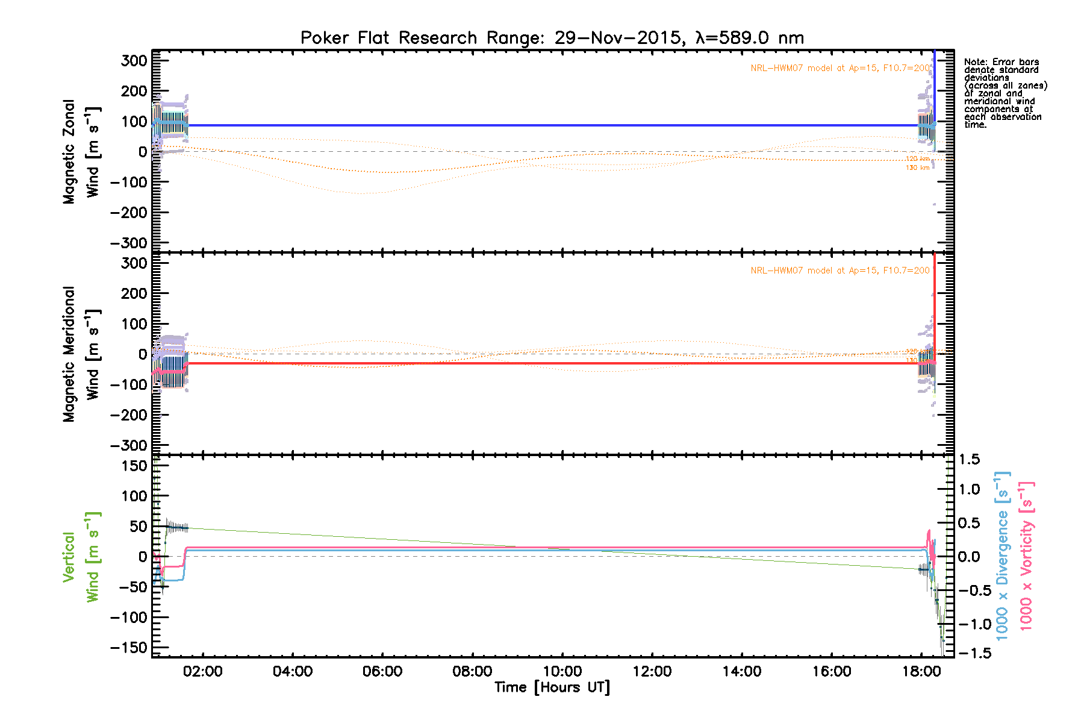Click the green 'Vertical Wind' axis label

(81, 557)
